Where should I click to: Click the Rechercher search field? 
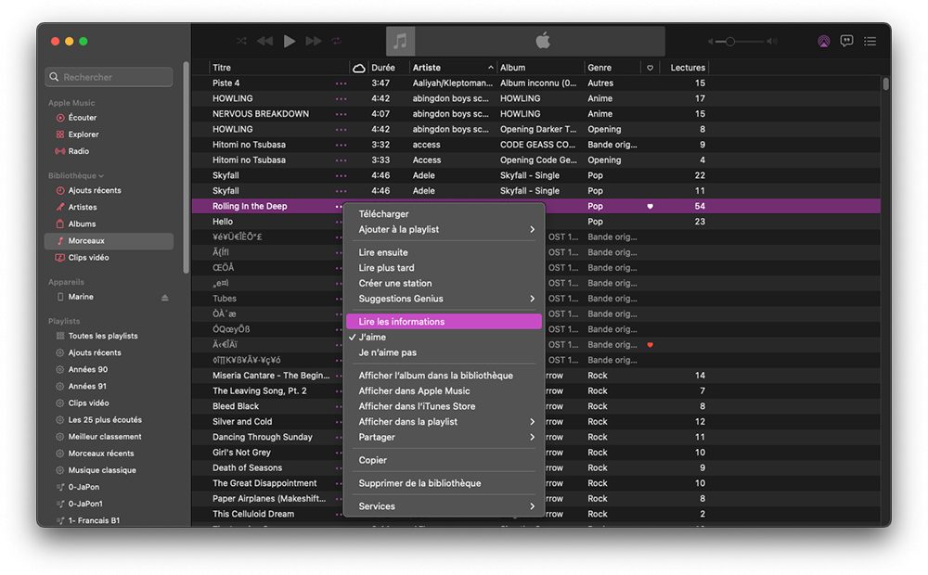pyautogui.click(x=110, y=78)
